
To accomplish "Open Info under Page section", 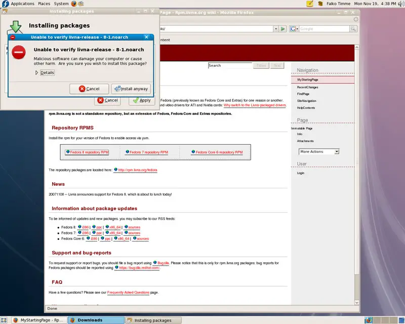I will click(299, 134).
